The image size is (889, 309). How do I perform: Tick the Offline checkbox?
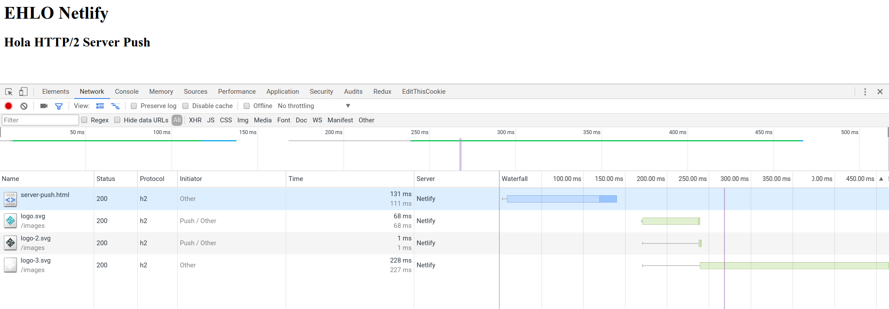pyautogui.click(x=247, y=106)
